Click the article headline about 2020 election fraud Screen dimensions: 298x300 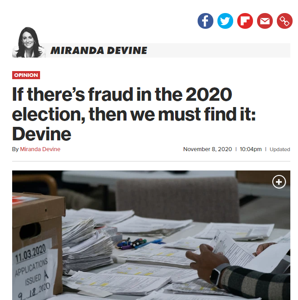(x=134, y=114)
